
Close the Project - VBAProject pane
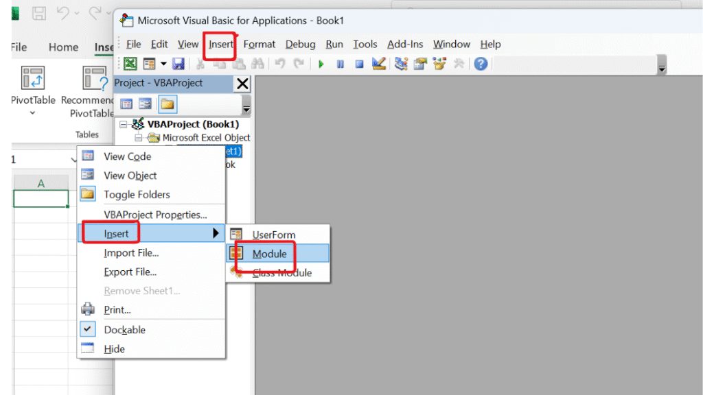[242, 84]
